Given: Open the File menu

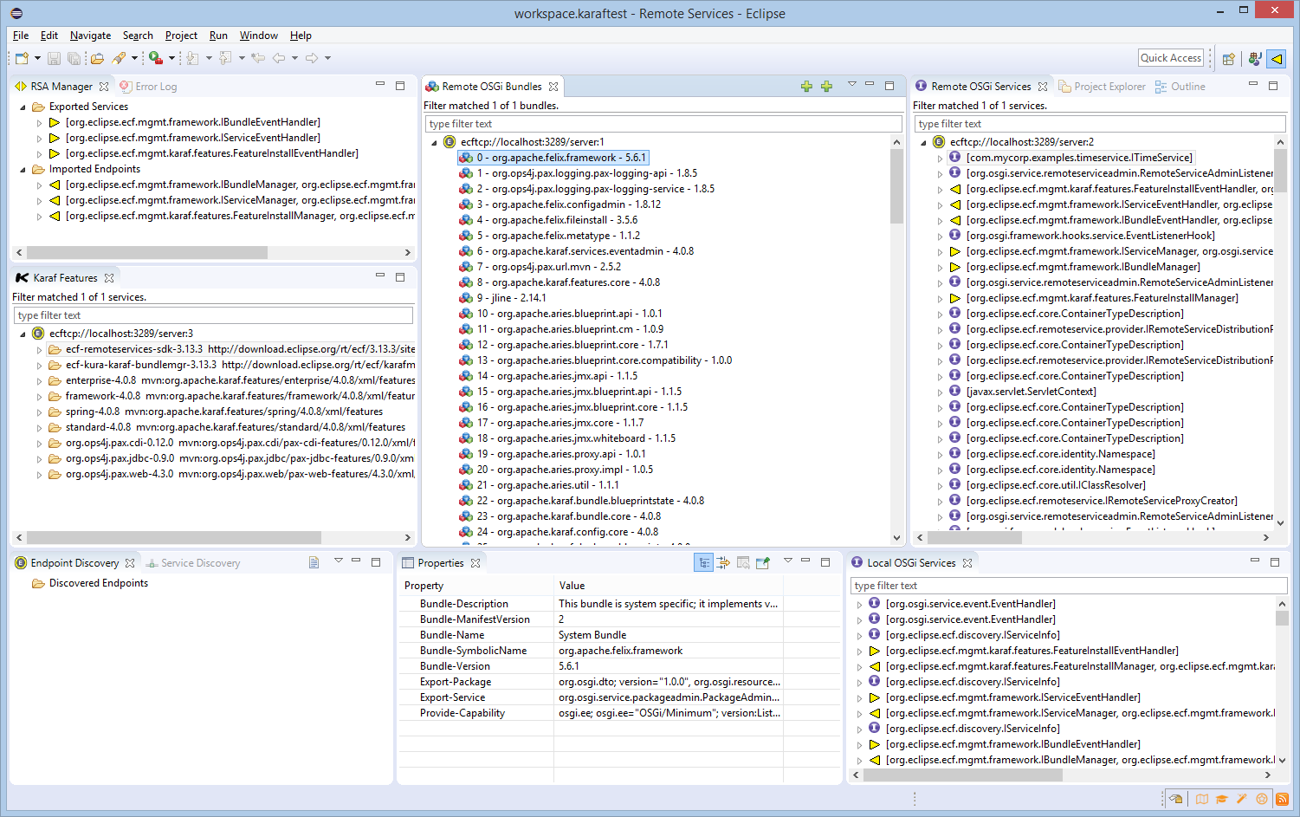Looking at the screenshot, I should pyautogui.click(x=21, y=36).
